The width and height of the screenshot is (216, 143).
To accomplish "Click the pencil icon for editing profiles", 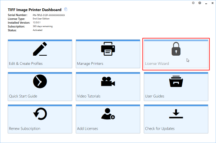I will (40, 49).
